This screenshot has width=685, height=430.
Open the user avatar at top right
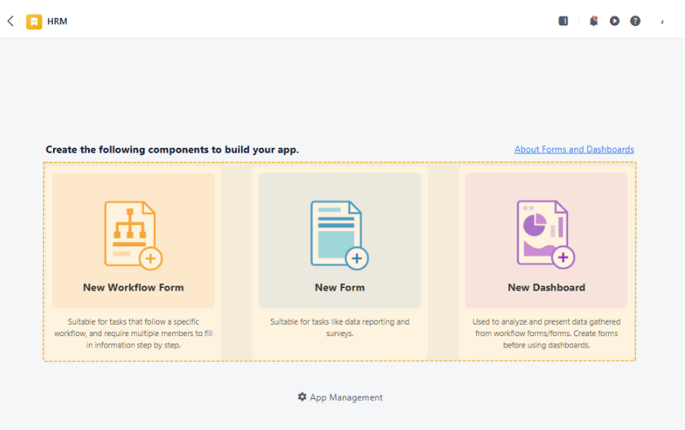click(x=662, y=21)
